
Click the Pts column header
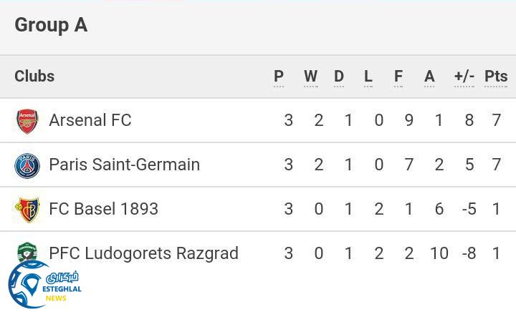[496, 76]
